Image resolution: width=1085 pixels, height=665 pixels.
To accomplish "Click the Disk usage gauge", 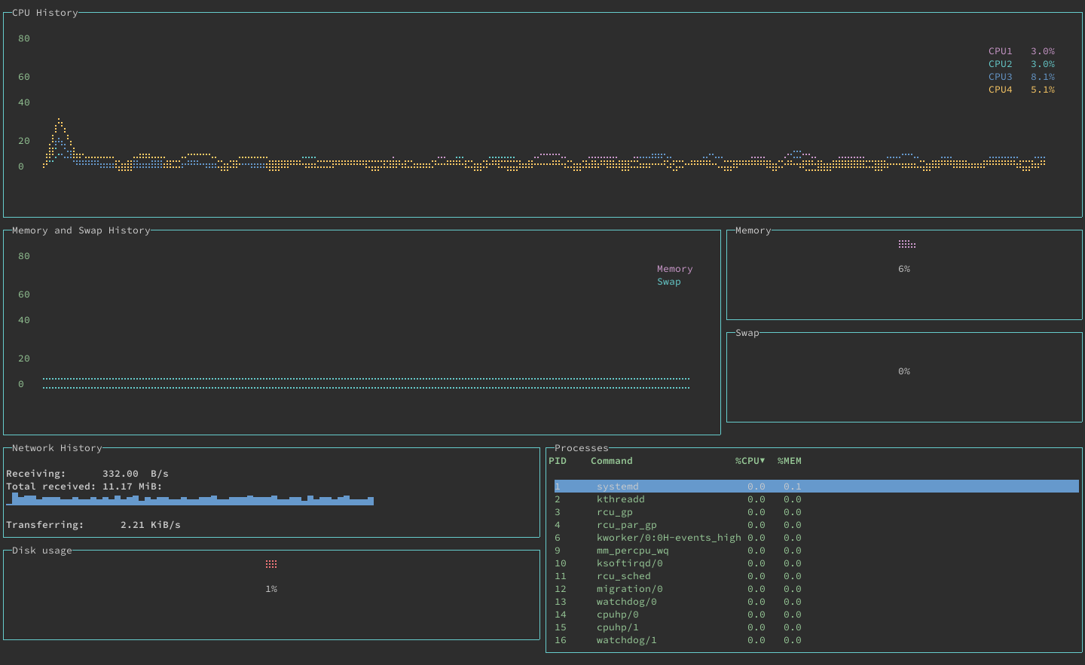I will click(x=271, y=588).
